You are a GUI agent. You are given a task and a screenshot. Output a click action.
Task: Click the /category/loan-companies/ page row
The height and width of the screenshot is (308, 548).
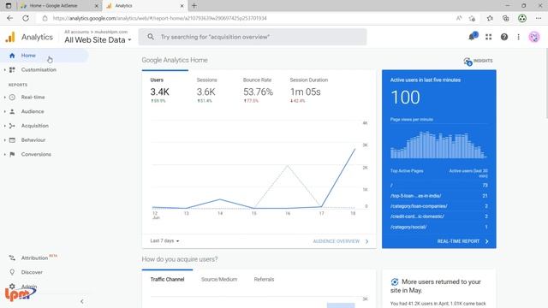pyautogui.click(x=439, y=206)
